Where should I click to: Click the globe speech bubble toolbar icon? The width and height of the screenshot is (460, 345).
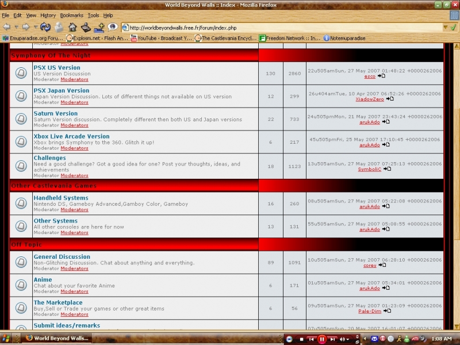[x=112, y=27]
